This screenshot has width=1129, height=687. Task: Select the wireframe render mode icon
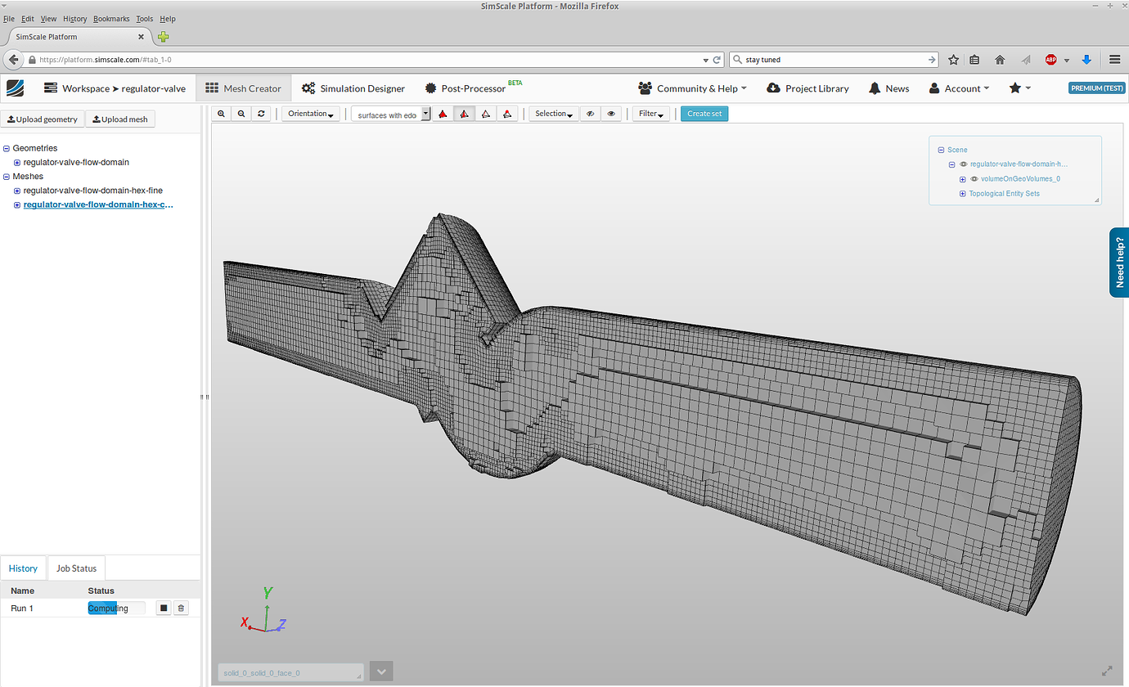485,114
